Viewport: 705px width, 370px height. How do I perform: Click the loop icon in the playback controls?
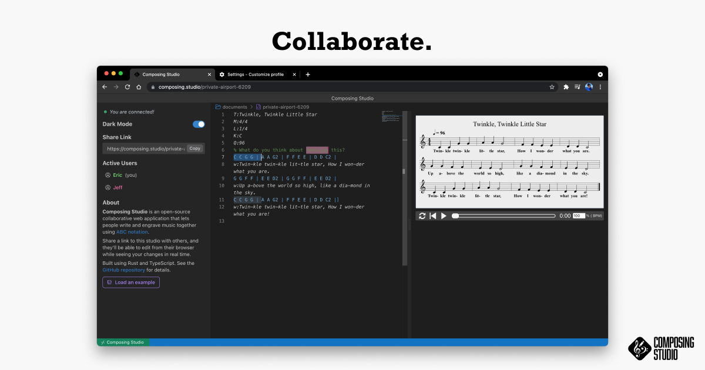(422, 216)
